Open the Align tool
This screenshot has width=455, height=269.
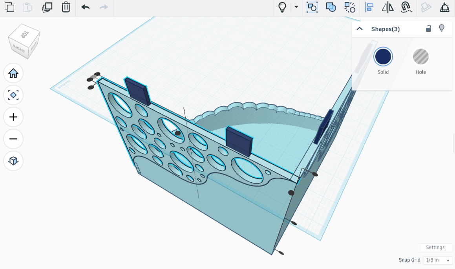point(369,7)
